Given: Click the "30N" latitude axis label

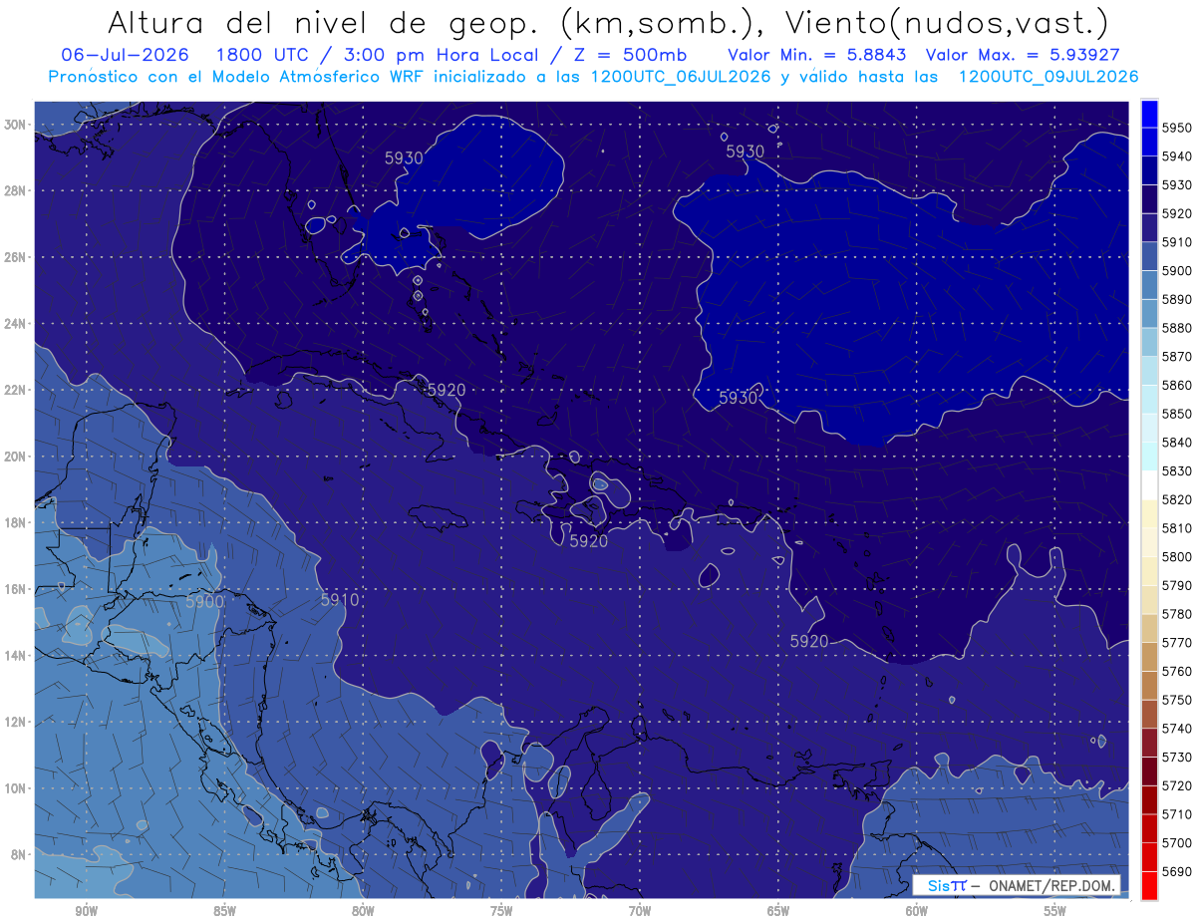Looking at the screenshot, I should coord(15,125).
